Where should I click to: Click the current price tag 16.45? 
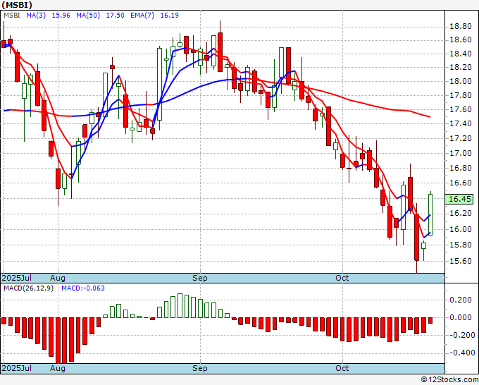[459, 199]
